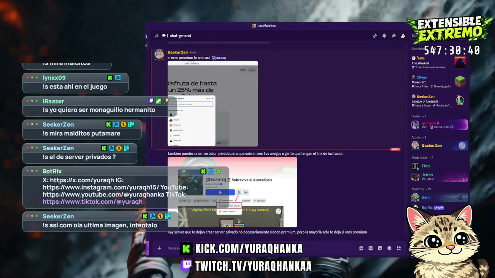Select moderator Jetrick in member list
Image resolution: width=495 pixels, height=278 pixels.
(x=439, y=177)
